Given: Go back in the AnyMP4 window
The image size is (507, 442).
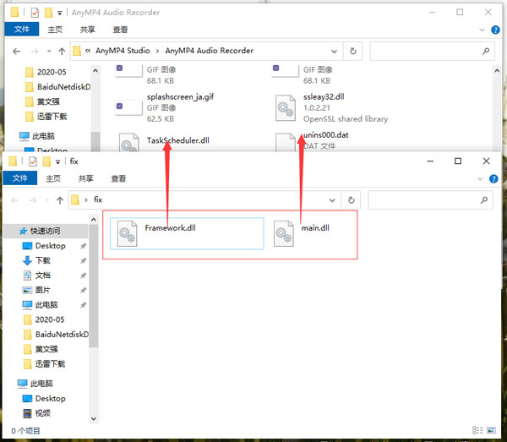Looking at the screenshot, I should [16, 51].
